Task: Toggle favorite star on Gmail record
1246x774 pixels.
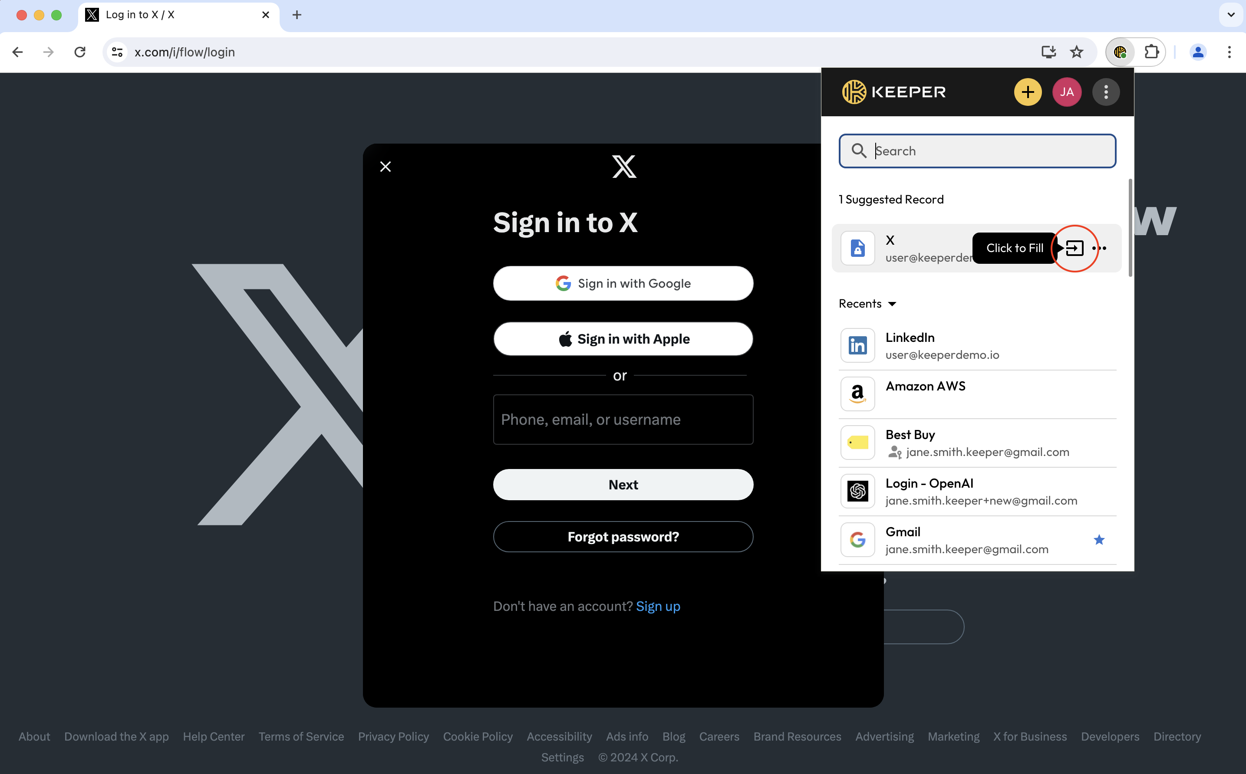Action: pyautogui.click(x=1099, y=540)
